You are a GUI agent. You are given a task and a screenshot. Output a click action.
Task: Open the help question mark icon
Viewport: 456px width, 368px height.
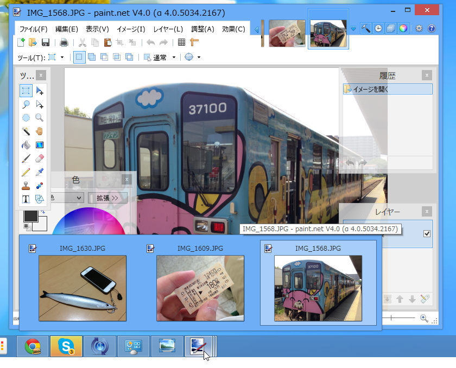(x=432, y=28)
